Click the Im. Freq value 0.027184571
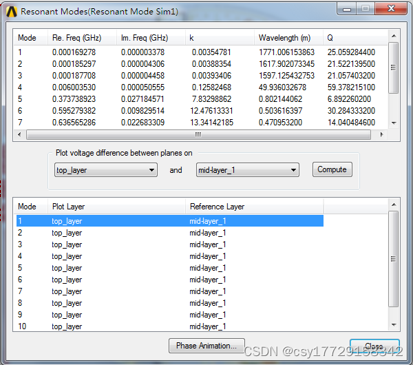This screenshot has width=413, height=365. pos(142,99)
